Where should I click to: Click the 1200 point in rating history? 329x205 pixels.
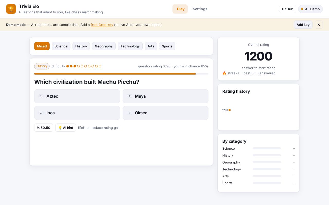point(230,110)
